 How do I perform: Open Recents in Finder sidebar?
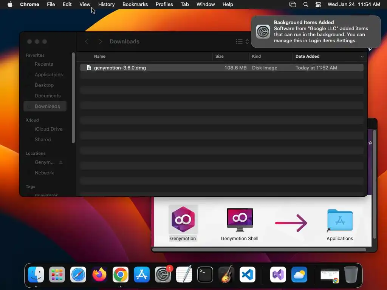(x=44, y=64)
